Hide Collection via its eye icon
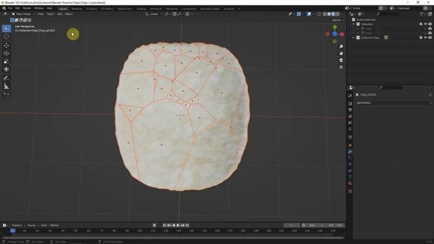This screenshot has width=434, height=244. pos(425,24)
